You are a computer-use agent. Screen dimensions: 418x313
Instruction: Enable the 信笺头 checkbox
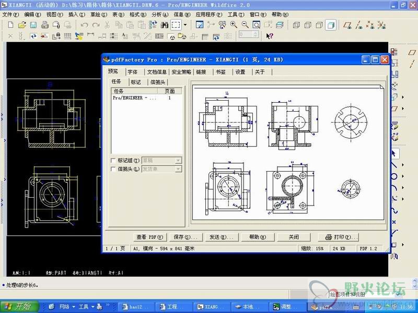pos(113,169)
